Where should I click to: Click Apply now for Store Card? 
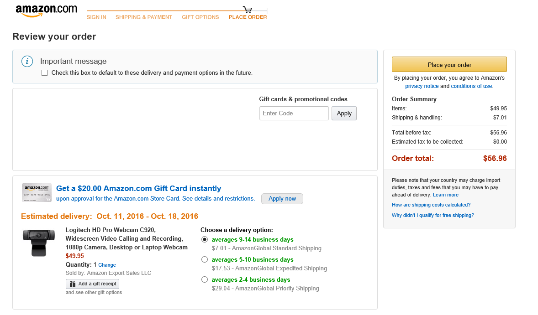point(282,199)
